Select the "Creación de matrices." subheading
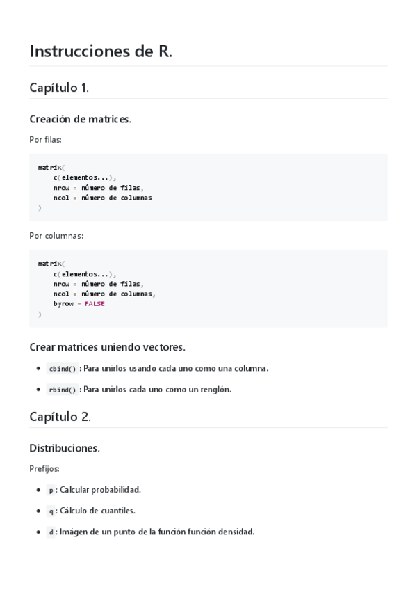Screen dimensions: 417x590 coord(80,119)
